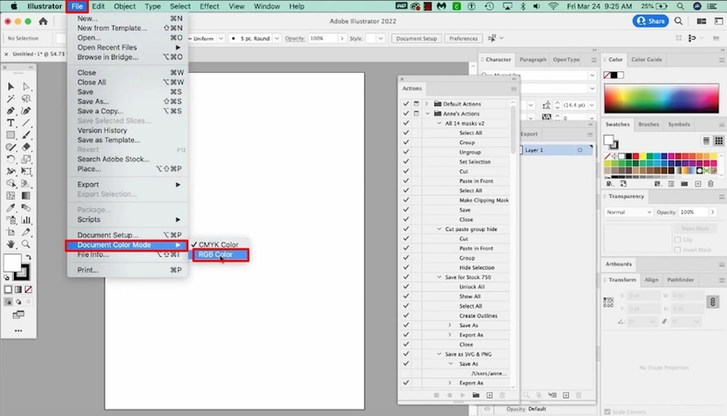The height and width of the screenshot is (416, 727).
Task: Toggle the checkmark beside Hide Selection step
Action: click(406, 267)
